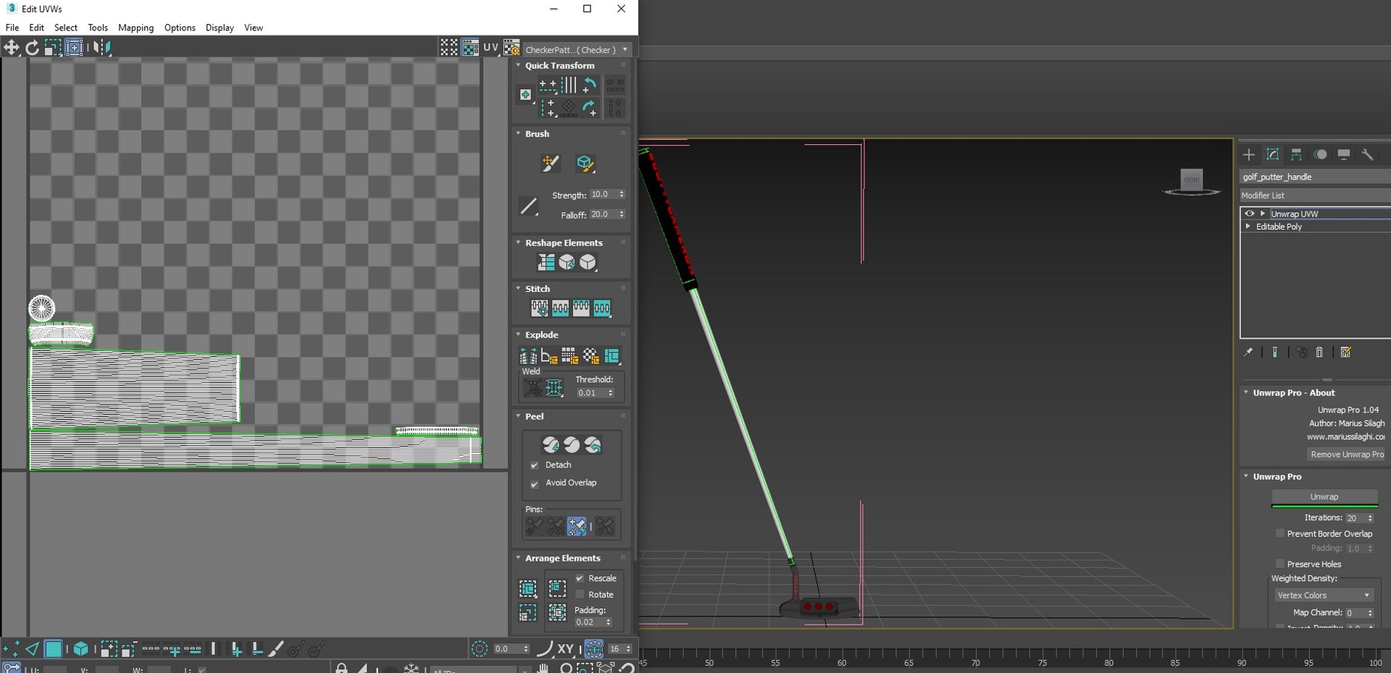Toggle Unwrap UVW modifier eye visibility
The width and height of the screenshot is (1391, 673).
pos(1249,214)
